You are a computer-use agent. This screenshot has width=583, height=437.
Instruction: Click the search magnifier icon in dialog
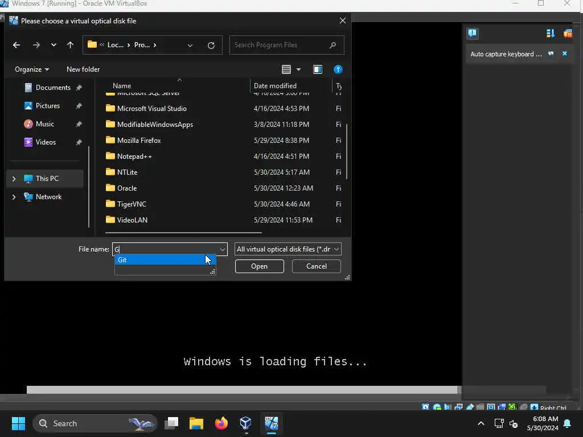coord(332,45)
